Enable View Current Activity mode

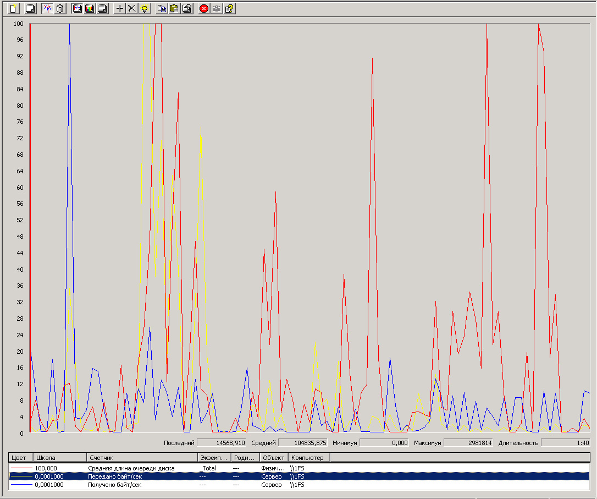pos(48,8)
